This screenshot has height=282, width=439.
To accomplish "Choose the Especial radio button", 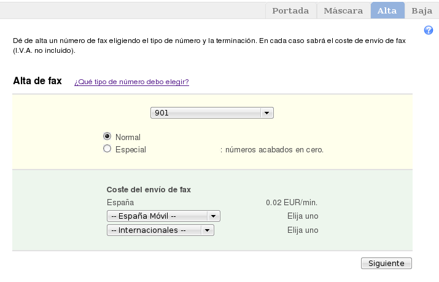I will (107, 149).
